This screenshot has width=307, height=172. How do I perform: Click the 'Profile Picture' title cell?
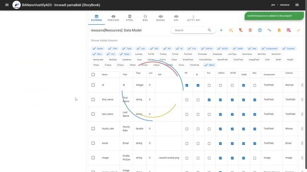pos(126,158)
